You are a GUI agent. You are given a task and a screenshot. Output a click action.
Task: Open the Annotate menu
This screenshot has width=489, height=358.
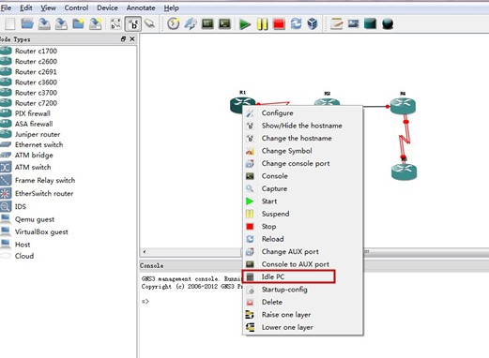[x=141, y=7]
